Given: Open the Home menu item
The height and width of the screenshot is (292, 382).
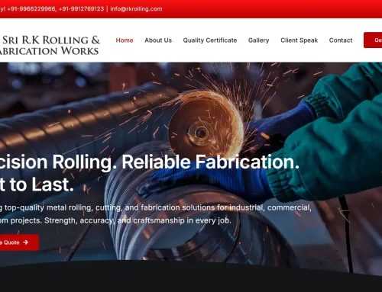Looking at the screenshot, I should pyautogui.click(x=125, y=40).
